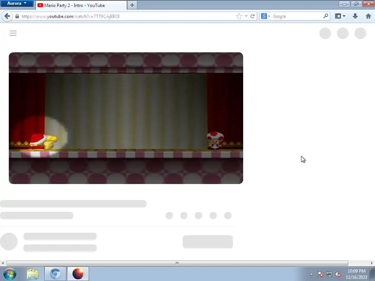Switch to Chromium in the taskbar
The height and width of the screenshot is (281, 375).
pos(55,274)
